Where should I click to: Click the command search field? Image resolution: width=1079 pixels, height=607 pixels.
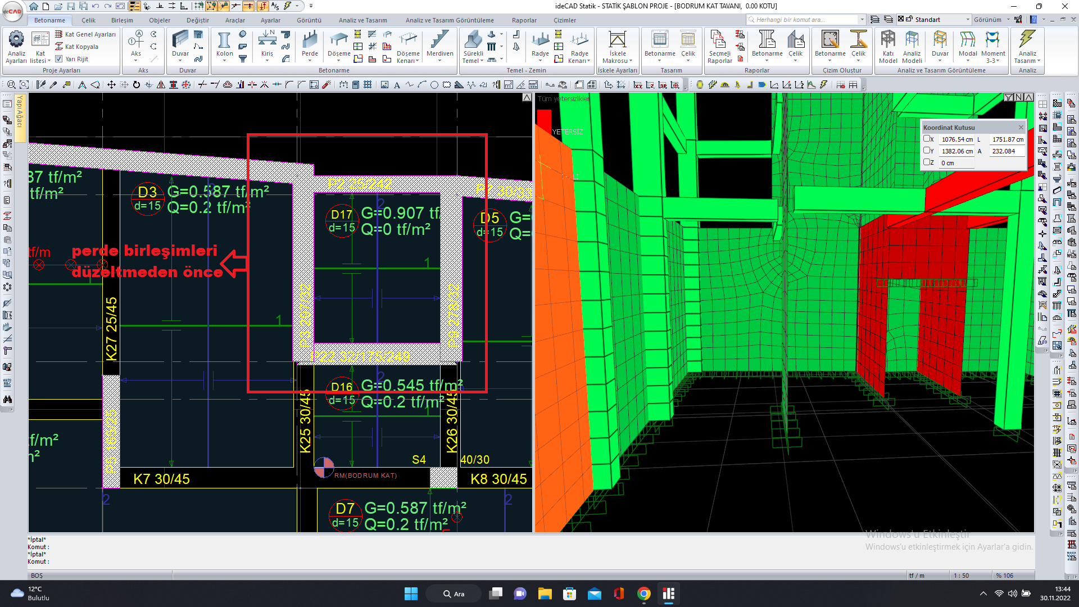[806, 20]
